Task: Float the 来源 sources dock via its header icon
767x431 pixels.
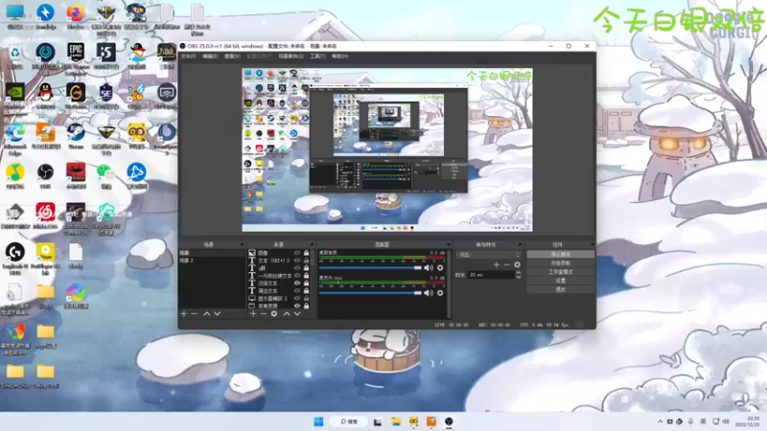Action: point(312,244)
